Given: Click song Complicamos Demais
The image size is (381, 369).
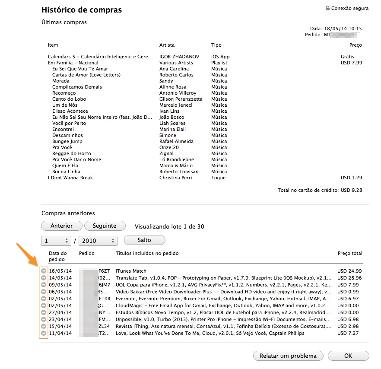Looking at the screenshot, I should (77, 87).
